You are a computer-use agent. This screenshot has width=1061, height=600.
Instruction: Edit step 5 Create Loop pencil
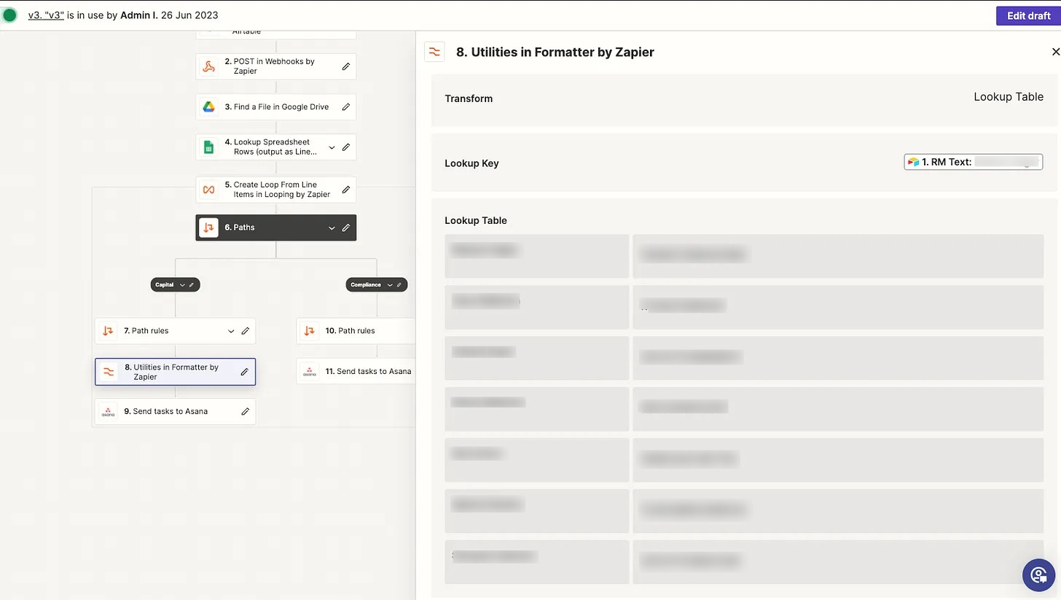coord(346,190)
